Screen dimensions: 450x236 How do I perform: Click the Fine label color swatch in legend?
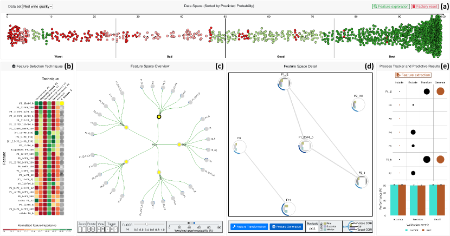325,224
